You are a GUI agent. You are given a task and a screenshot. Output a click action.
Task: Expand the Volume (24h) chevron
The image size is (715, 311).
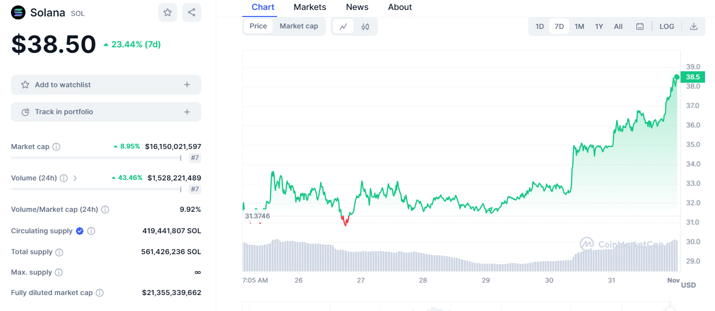(x=75, y=178)
